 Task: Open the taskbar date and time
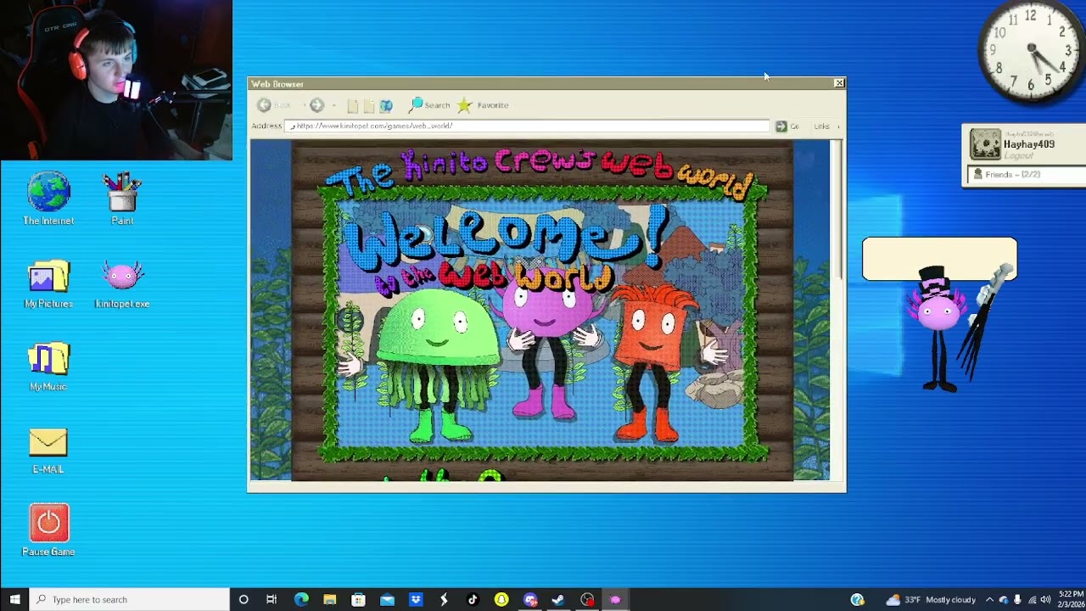coord(1071,599)
